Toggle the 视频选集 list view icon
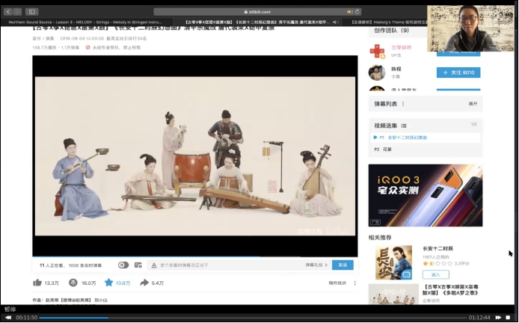Viewport: 519px width, 323px height. pos(404,126)
